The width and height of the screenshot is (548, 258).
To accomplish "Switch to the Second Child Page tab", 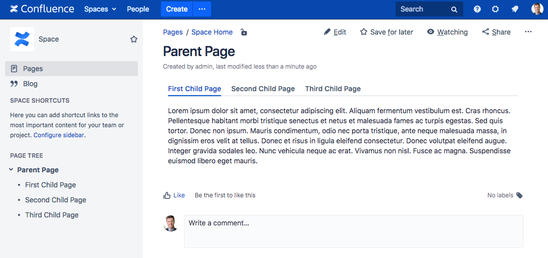I will pos(263,89).
